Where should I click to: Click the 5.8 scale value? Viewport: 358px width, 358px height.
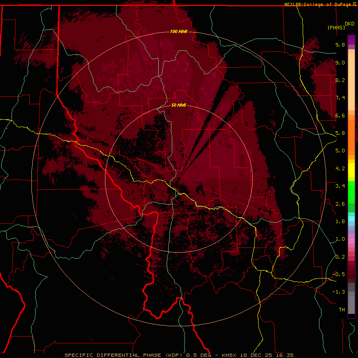pyautogui.click(x=340, y=133)
